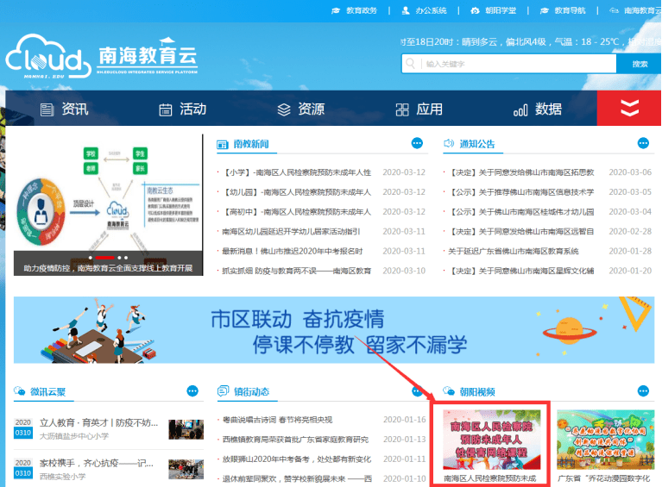Click the 资源 layers icon
This screenshot has height=487, width=662.
coord(284,109)
